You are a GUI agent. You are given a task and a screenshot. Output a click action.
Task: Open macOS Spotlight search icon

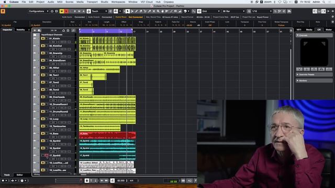(324, 2)
